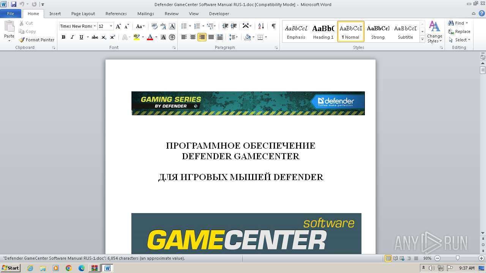Screen dimensions: 486x273
Task: Toggle Bold formatting
Action: [x=63, y=37]
